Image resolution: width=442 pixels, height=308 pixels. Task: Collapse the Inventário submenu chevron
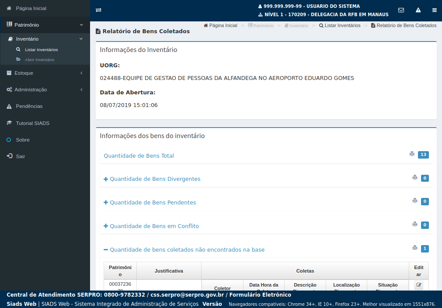(81, 39)
